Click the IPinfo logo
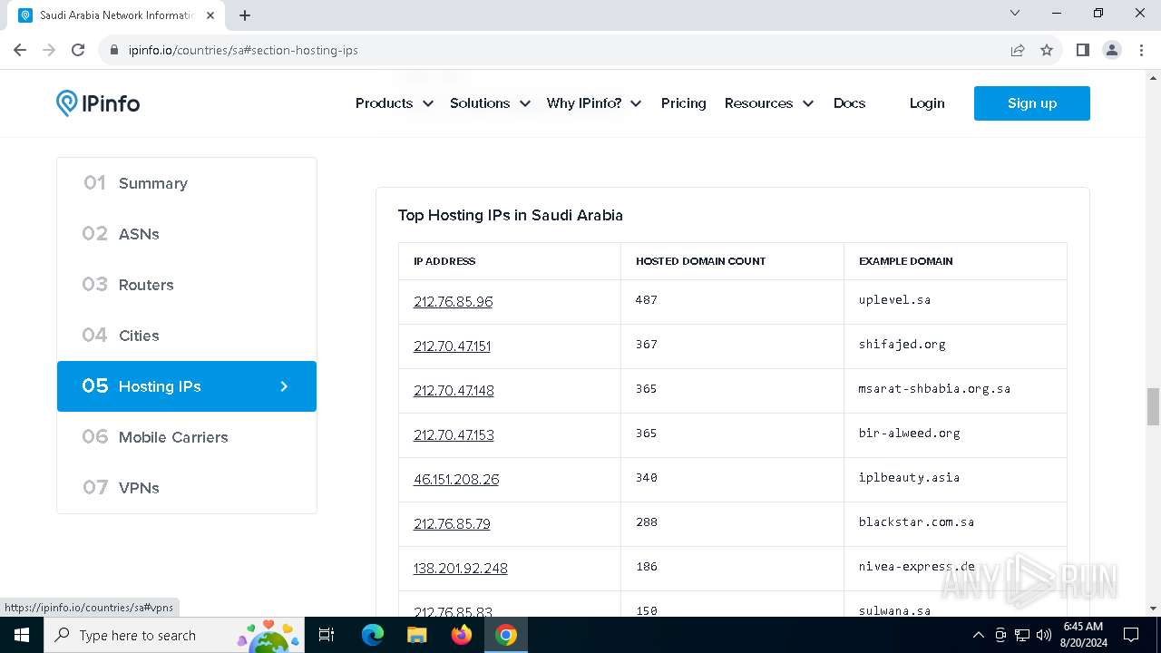Viewport: 1161px width, 653px height. (98, 103)
